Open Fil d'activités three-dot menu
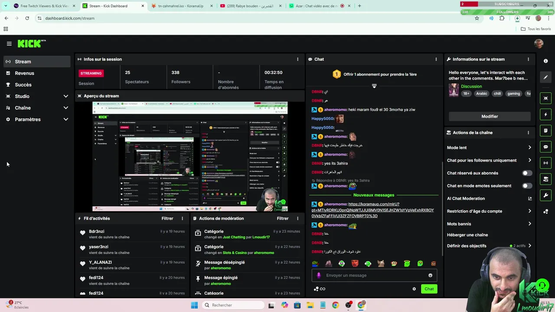The width and height of the screenshot is (555, 312). (x=182, y=218)
